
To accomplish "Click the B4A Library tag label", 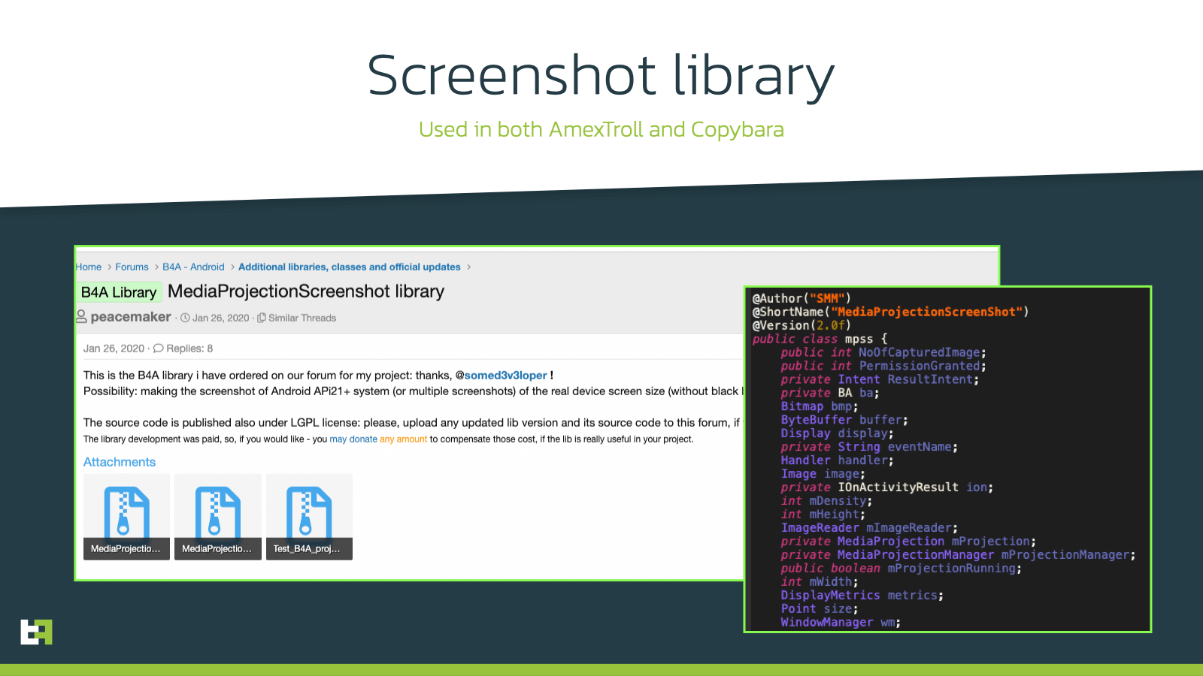I will click(x=119, y=292).
